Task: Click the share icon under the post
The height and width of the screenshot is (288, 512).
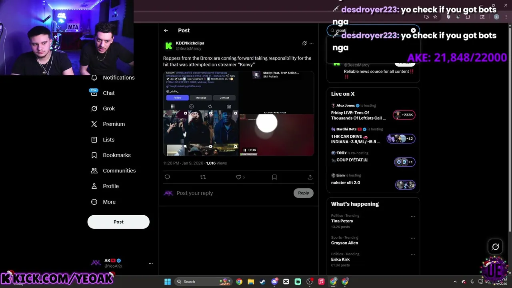Action: (x=310, y=177)
